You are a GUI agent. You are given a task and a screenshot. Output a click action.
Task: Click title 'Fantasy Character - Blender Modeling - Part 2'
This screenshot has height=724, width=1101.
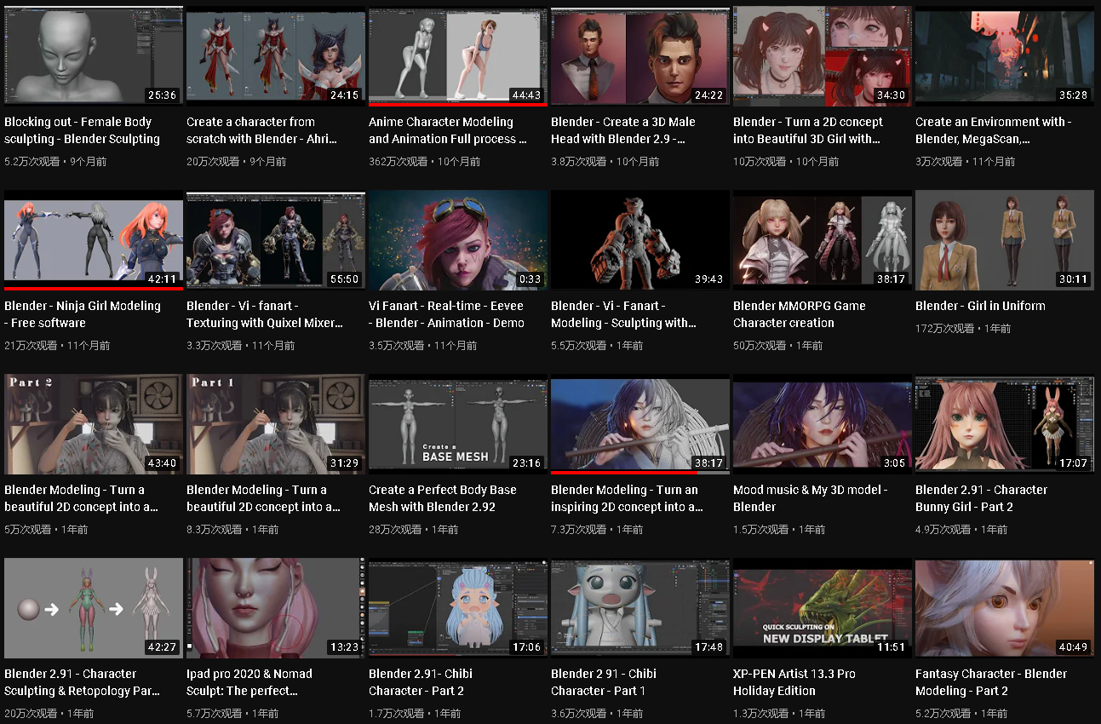click(991, 682)
